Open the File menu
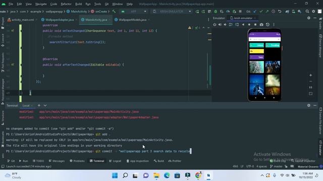 (x=11, y=4)
